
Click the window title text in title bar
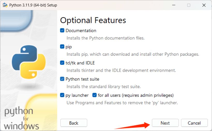tap(33, 5)
